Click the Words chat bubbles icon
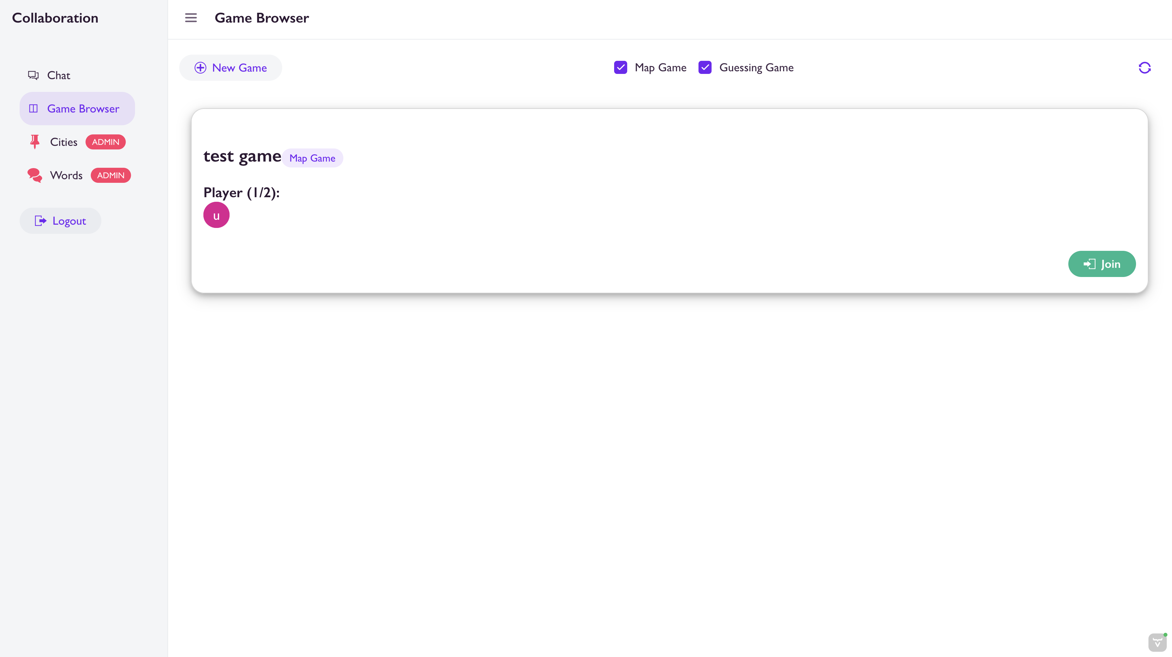 [x=35, y=175]
